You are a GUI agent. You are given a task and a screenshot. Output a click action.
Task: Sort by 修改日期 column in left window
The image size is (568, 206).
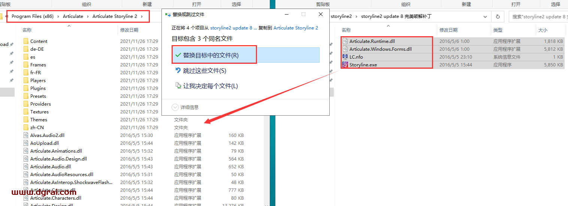click(x=129, y=30)
